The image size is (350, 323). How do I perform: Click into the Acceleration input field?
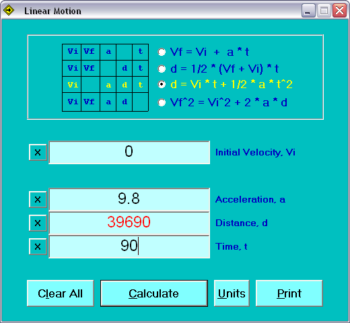pyautogui.click(x=129, y=199)
